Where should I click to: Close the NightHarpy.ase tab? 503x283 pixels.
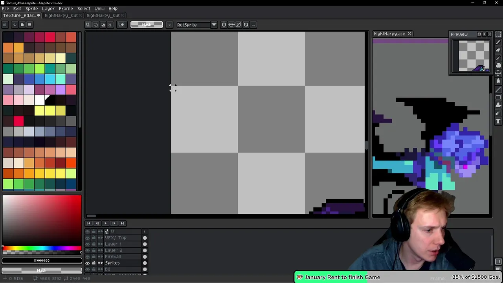(409, 34)
